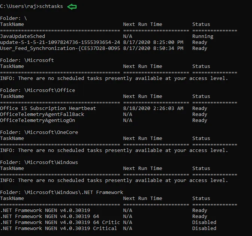
Task: Click the green arrow beside the schtasks command
Action: click(72, 6)
